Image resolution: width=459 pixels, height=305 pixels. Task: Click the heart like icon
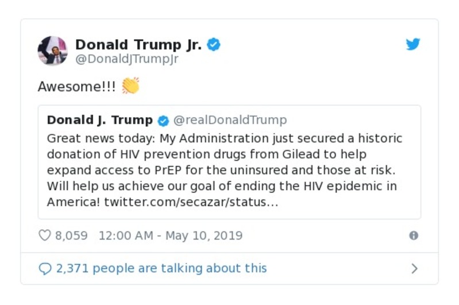point(45,235)
